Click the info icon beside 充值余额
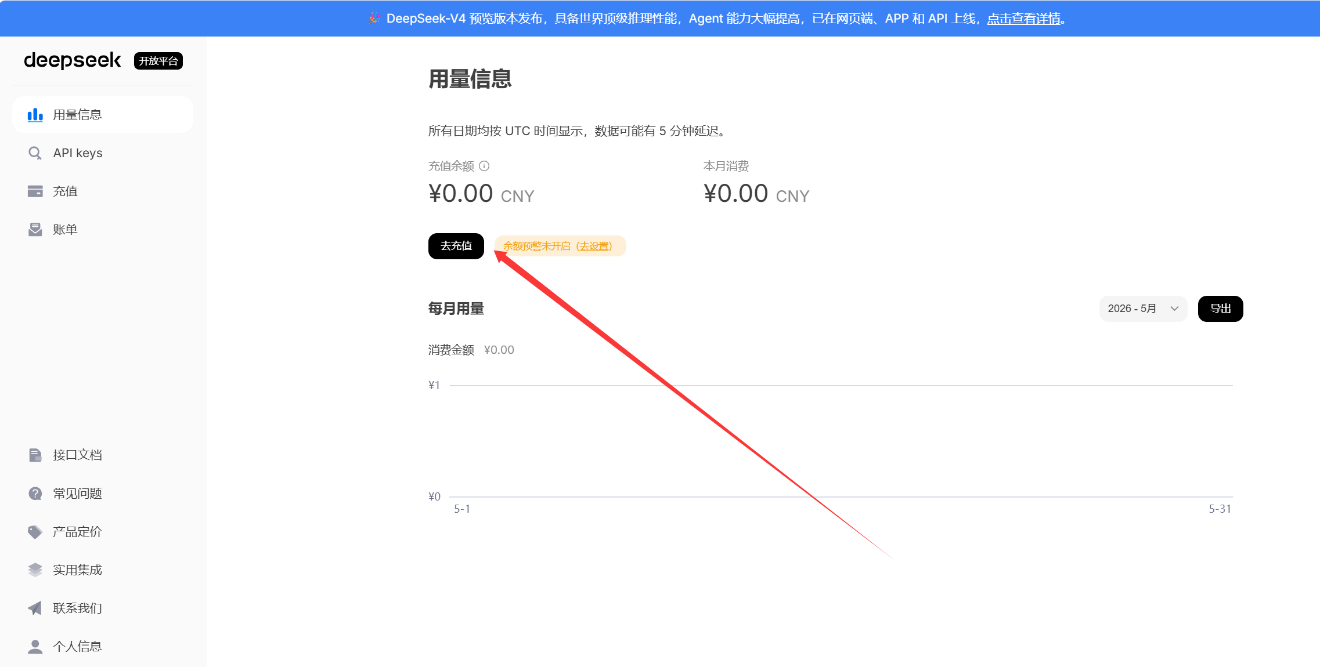Screen dimensions: 1320x667 (484, 166)
